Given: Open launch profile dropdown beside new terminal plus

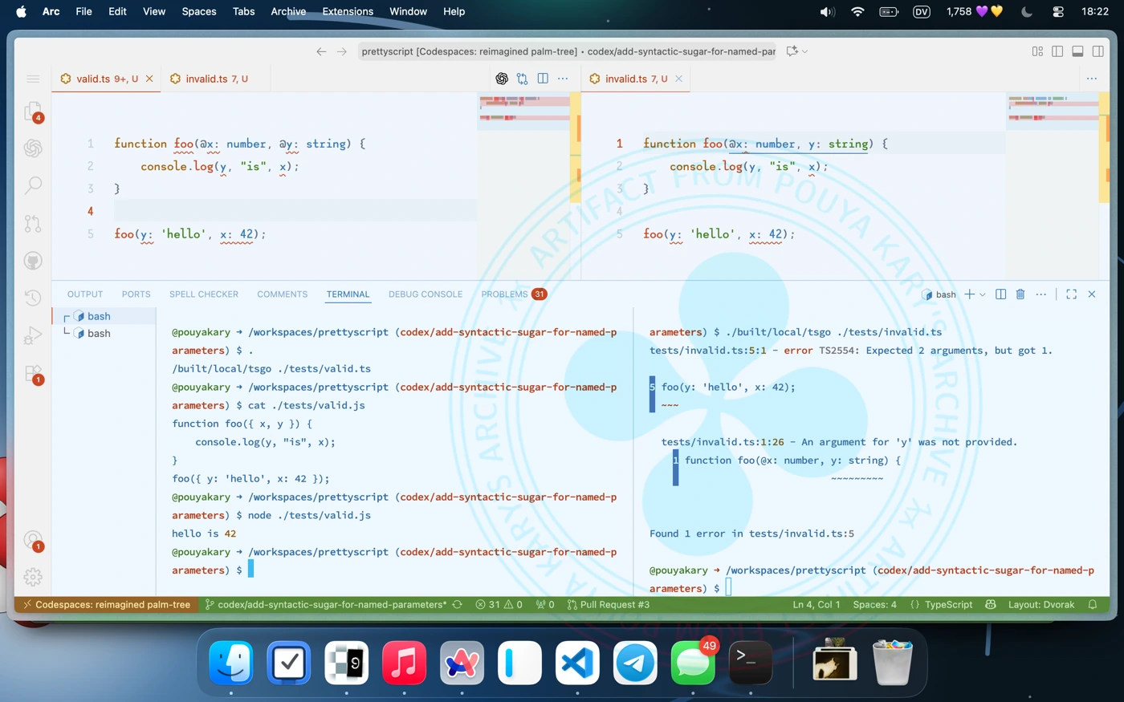Looking at the screenshot, I should tap(983, 294).
